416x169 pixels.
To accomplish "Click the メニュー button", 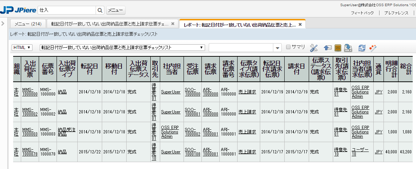I will click(116, 10).
